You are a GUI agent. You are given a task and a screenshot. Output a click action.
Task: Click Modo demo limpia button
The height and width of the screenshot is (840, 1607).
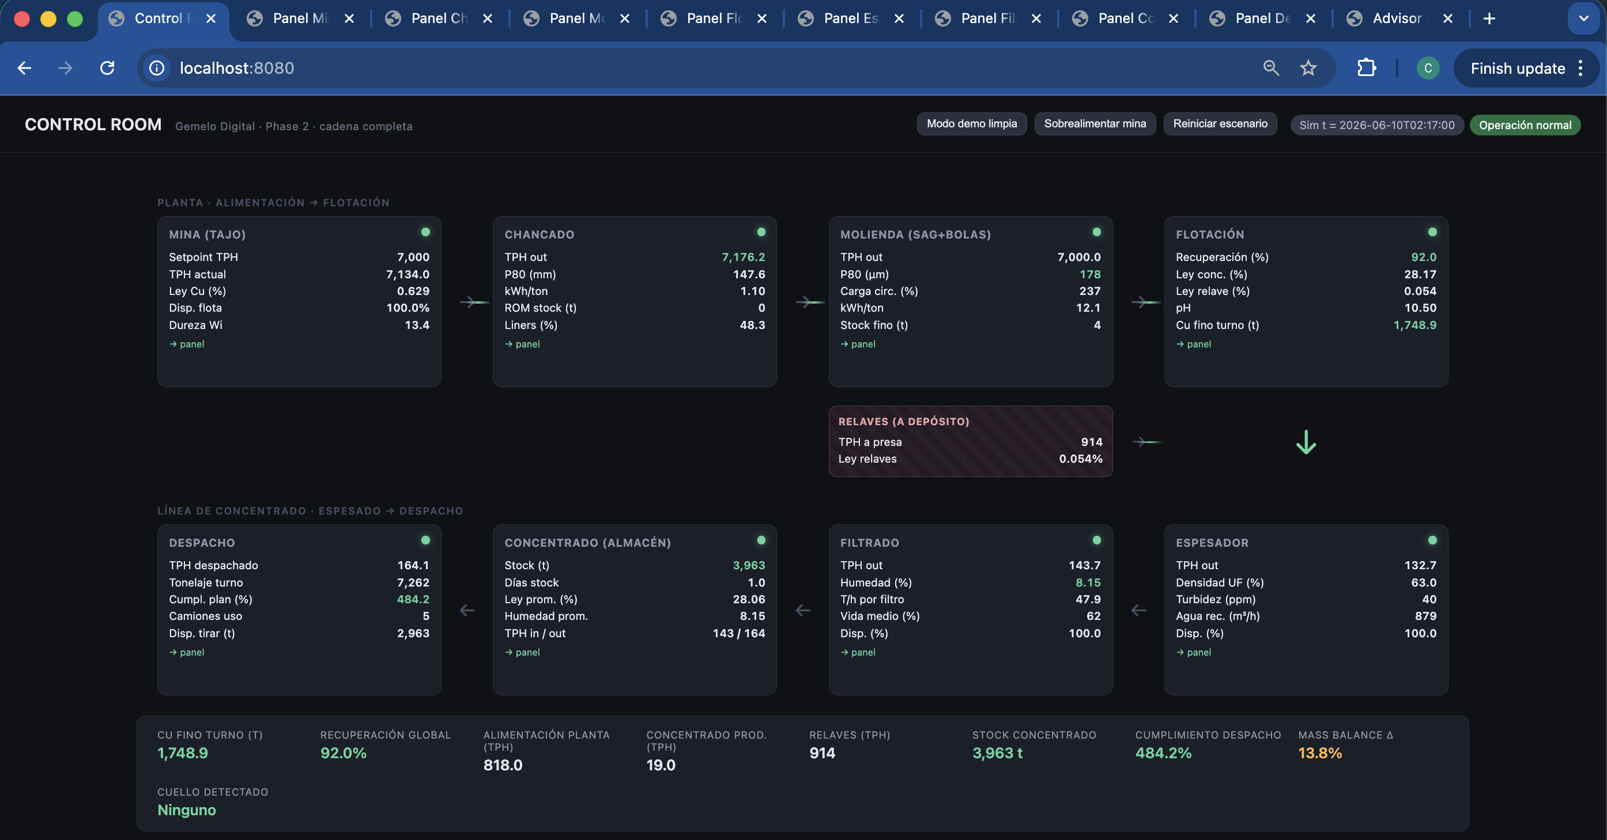(971, 123)
